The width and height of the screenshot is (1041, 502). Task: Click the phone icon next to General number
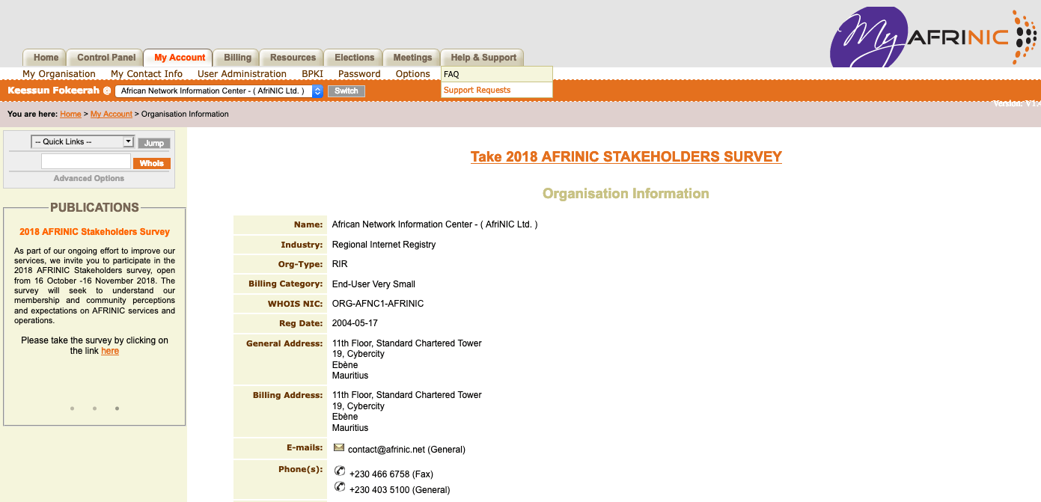340,486
